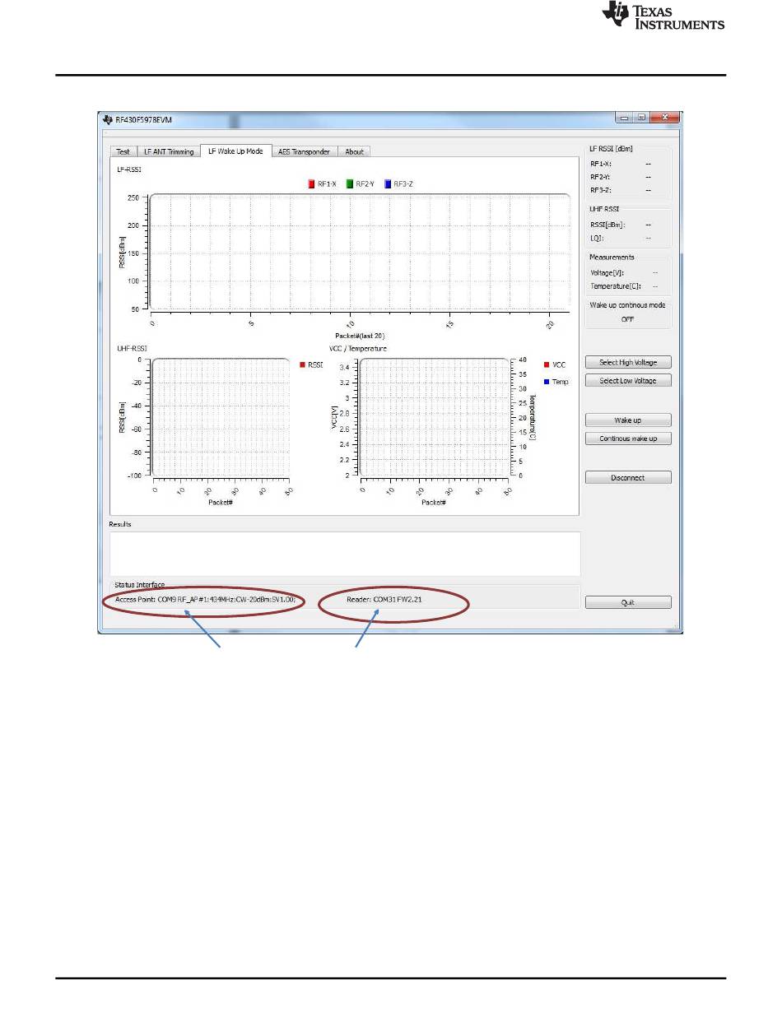
Task: Click the red RSSI legend marker
Action: coord(302,364)
